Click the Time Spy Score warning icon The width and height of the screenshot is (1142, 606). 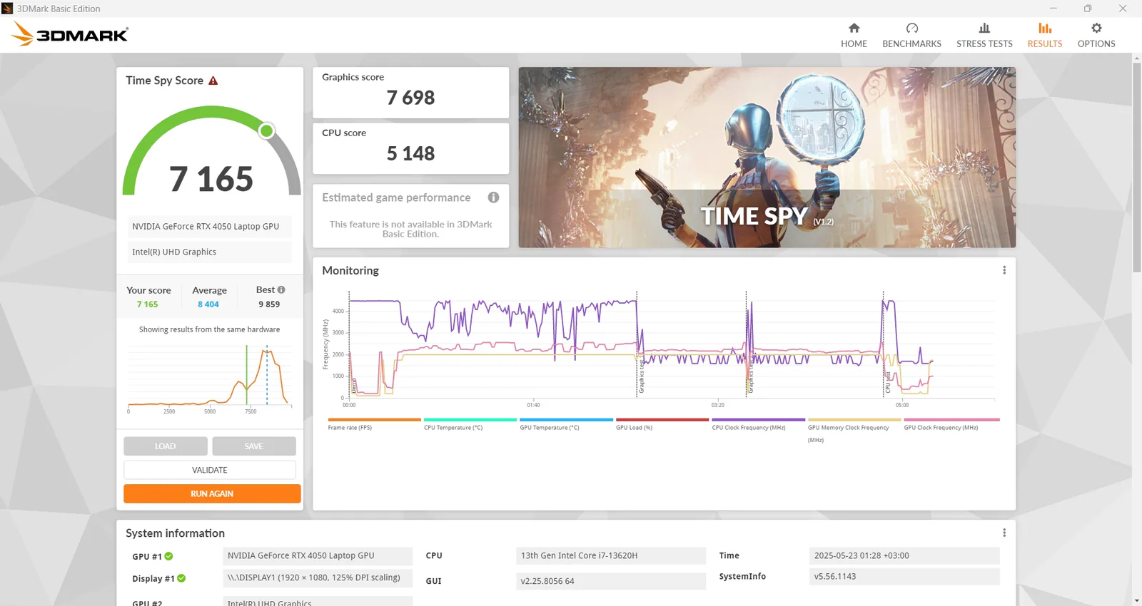coord(213,81)
